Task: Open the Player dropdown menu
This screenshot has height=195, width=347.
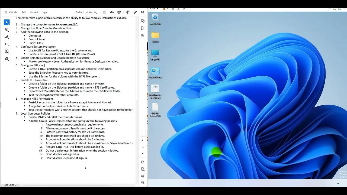Action: click(154, 8)
